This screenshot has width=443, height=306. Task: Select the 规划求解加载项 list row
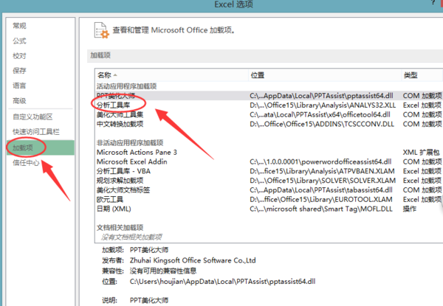pyautogui.click(x=120, y=178)
